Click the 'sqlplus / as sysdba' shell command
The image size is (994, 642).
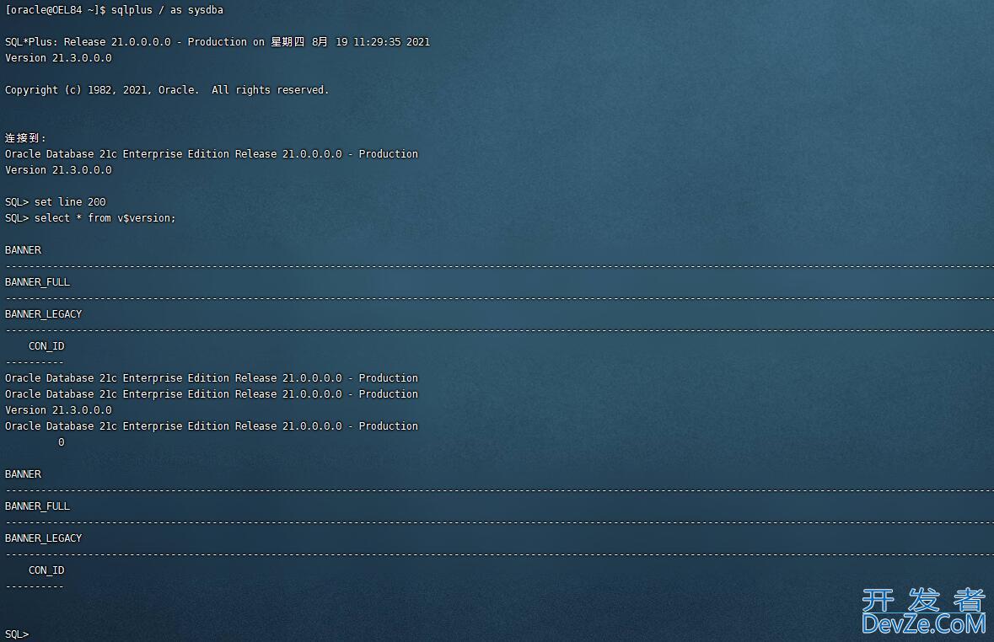pos(167,10)
